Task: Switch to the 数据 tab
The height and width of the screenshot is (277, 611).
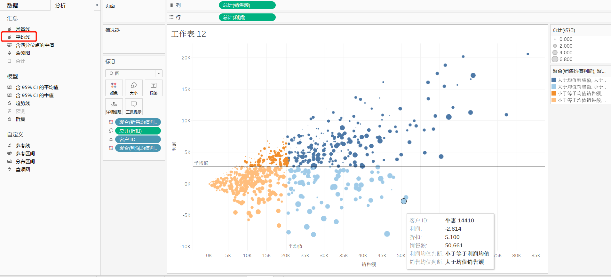Action: point(12,5)
